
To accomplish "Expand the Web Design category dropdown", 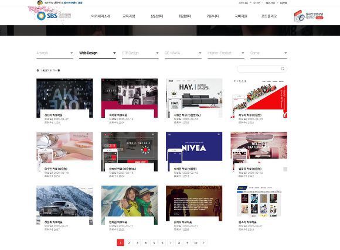I will point(97,53).
